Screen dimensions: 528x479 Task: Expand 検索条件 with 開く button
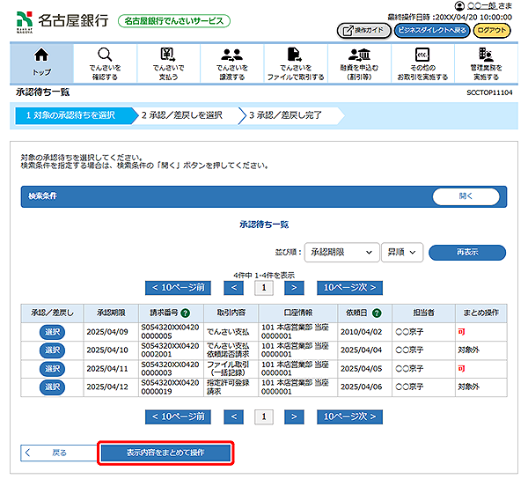pos(466,196)
